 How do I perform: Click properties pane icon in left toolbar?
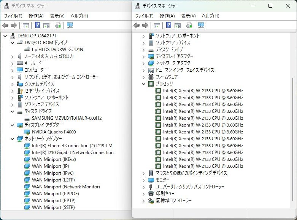46,25
